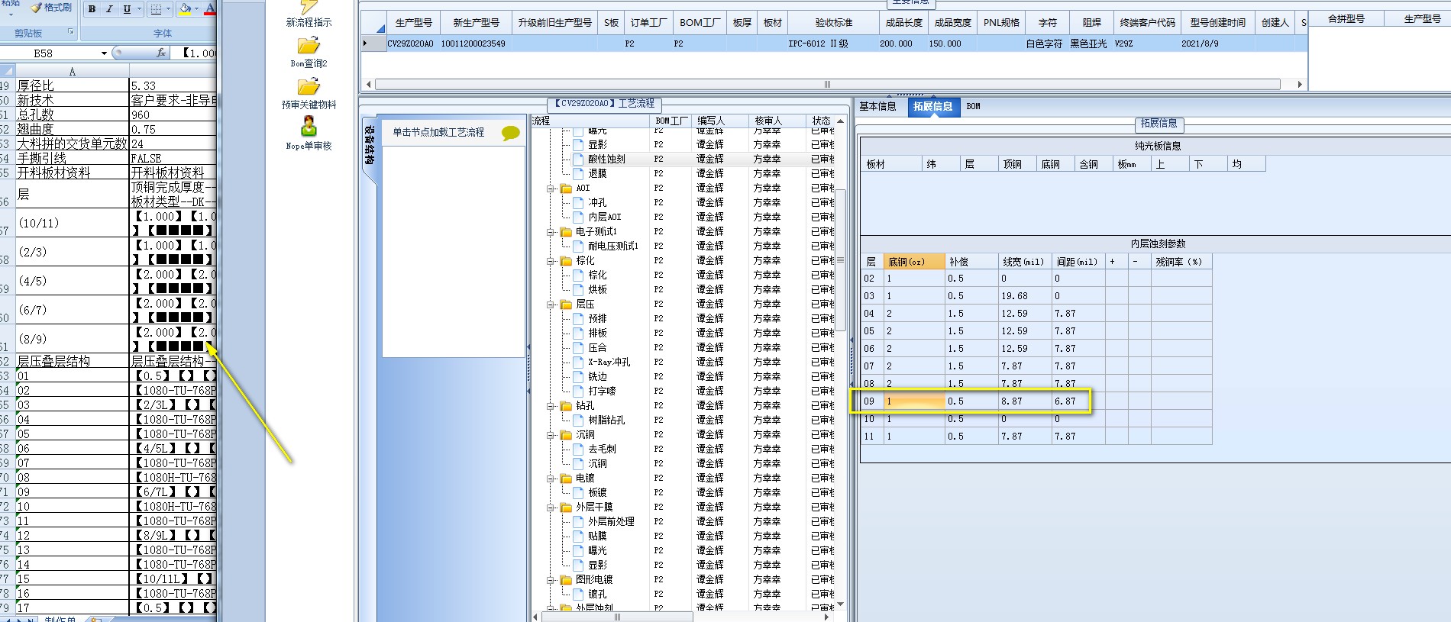1451x622 pixels.
Task: Sort by the 生产型号 column header
Action: 412,23
